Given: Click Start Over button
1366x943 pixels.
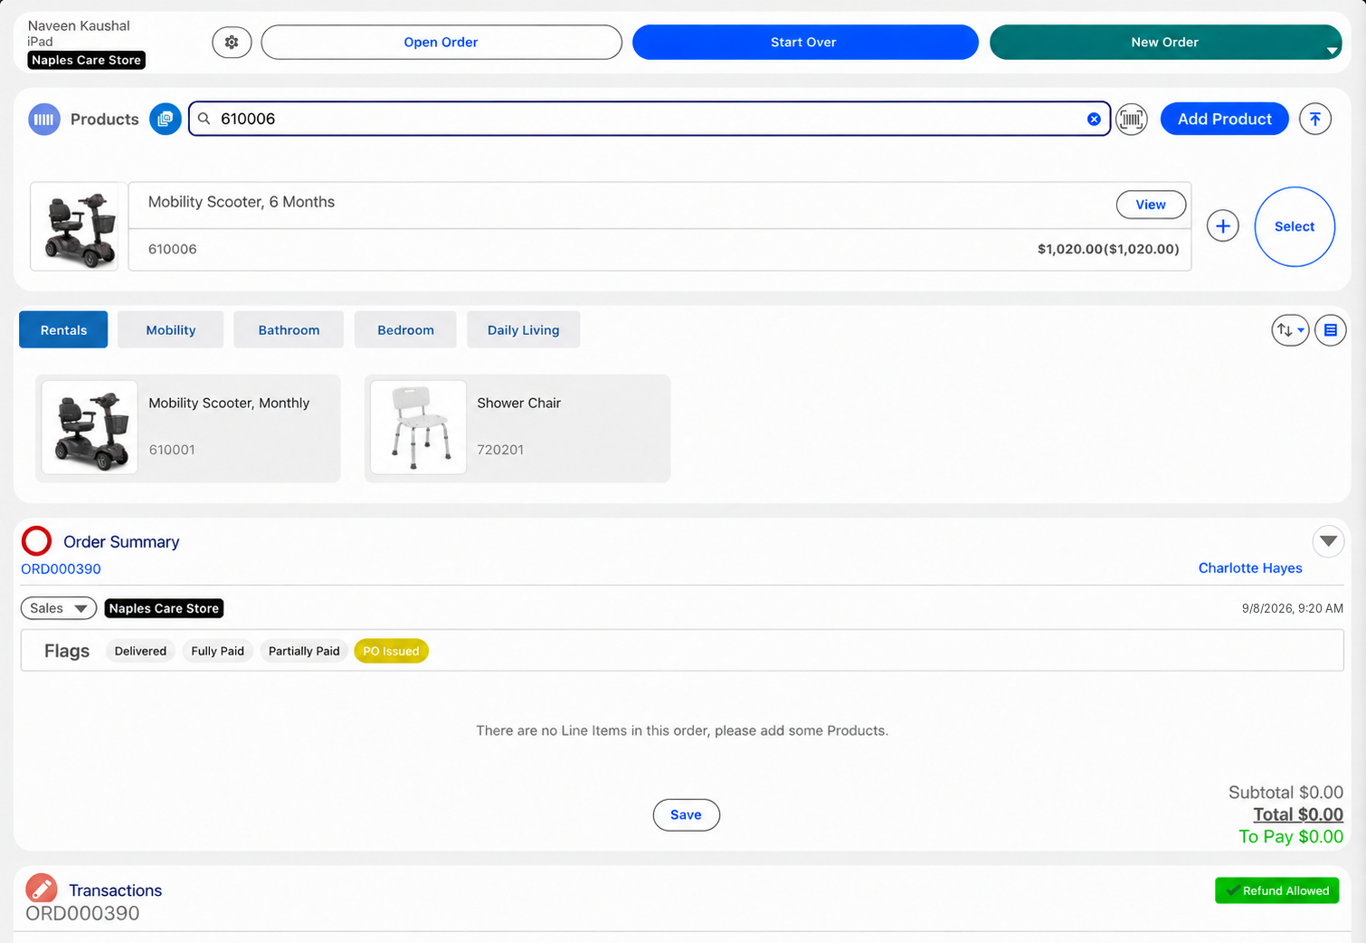Looking at the screenshot, I should pyautogui.click(x=805, y=42).
